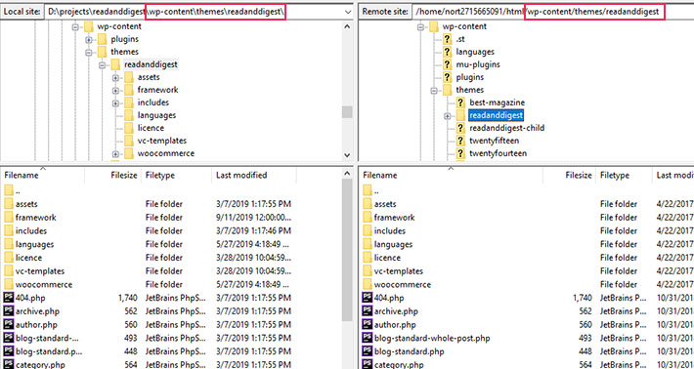Select remote tree folder twentyfifteen
Viewport: 694px width, 369px height.
[494, 141]
